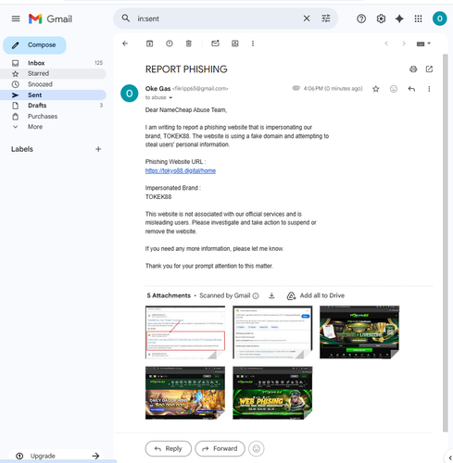Open the Snoozed folder
The width and height of the screenshot is (453, 463).
pos(53,84)
